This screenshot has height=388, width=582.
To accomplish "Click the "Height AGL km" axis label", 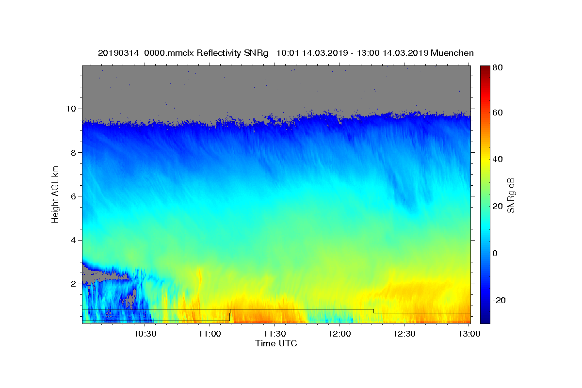I will 55,195.
